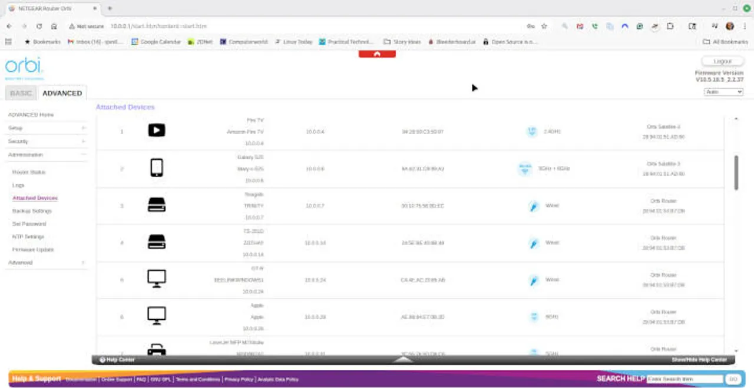
Task: Switch to the BASIC tab
Action: pos(21,93)
